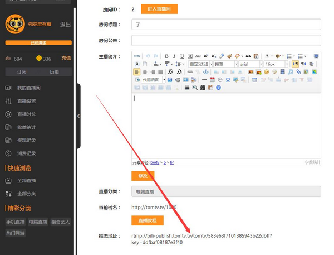Apply font border to text

coord(190,56)
